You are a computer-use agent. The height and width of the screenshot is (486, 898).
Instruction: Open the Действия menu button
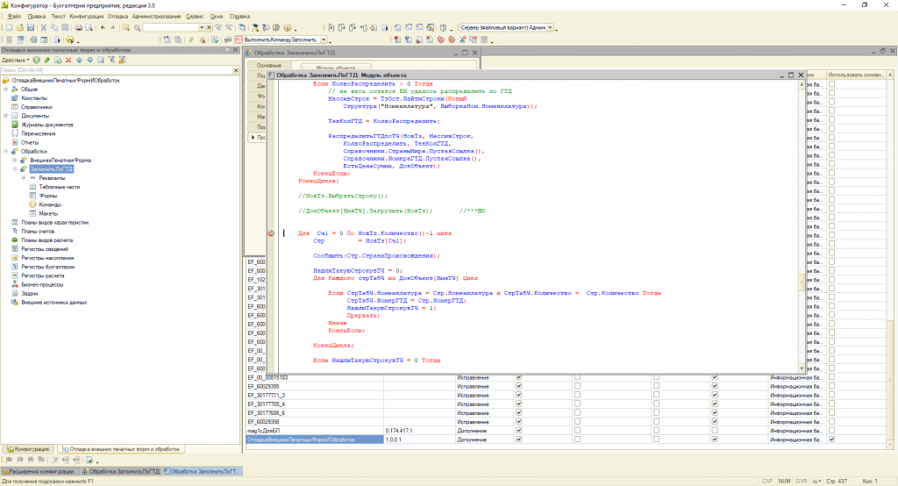tap(16, 60)
